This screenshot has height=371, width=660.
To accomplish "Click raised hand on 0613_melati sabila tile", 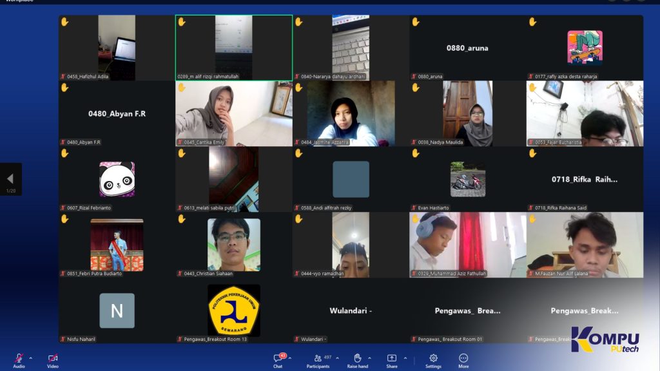I will tap(182, 153).
